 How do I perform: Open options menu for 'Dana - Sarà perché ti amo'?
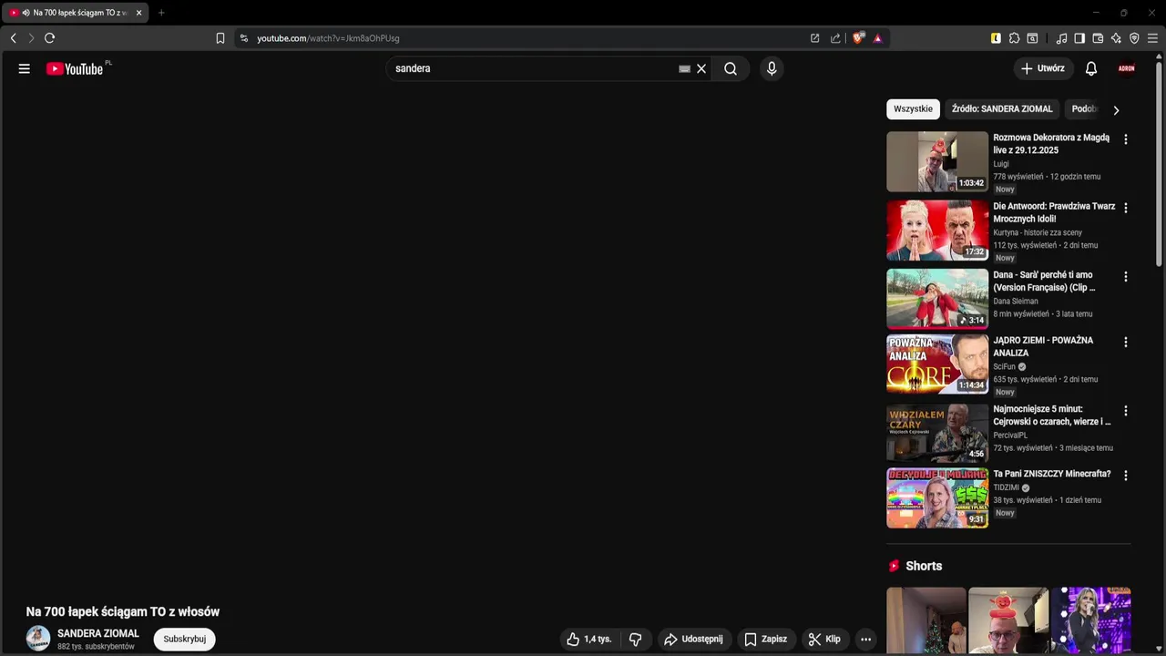click(x=1125, y=276)
